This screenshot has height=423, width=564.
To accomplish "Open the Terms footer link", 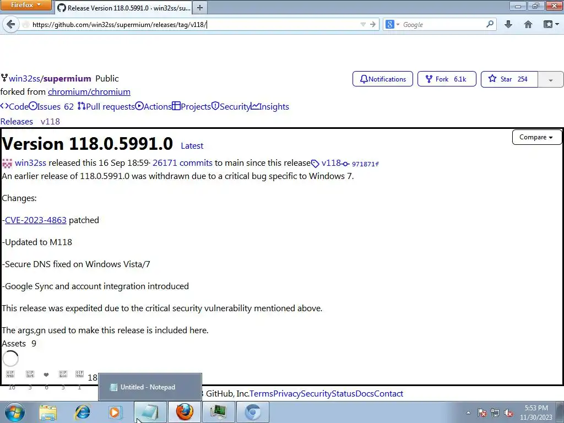I will click(262, 393).
